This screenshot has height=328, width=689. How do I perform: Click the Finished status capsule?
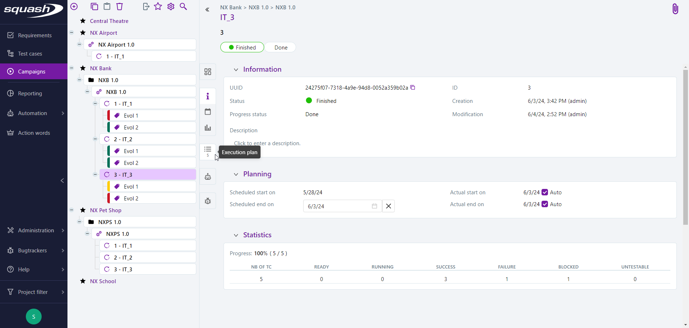[x=242, y=47]
